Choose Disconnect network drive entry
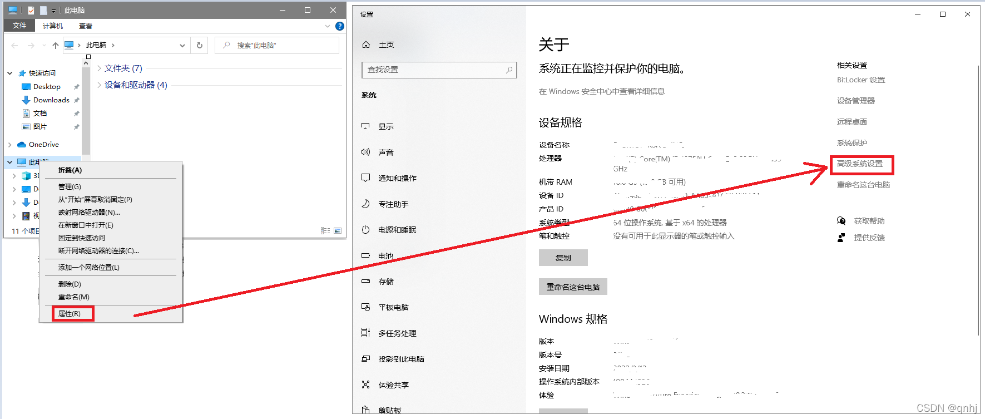Viewport: 985px width, 419px height. 98,251
